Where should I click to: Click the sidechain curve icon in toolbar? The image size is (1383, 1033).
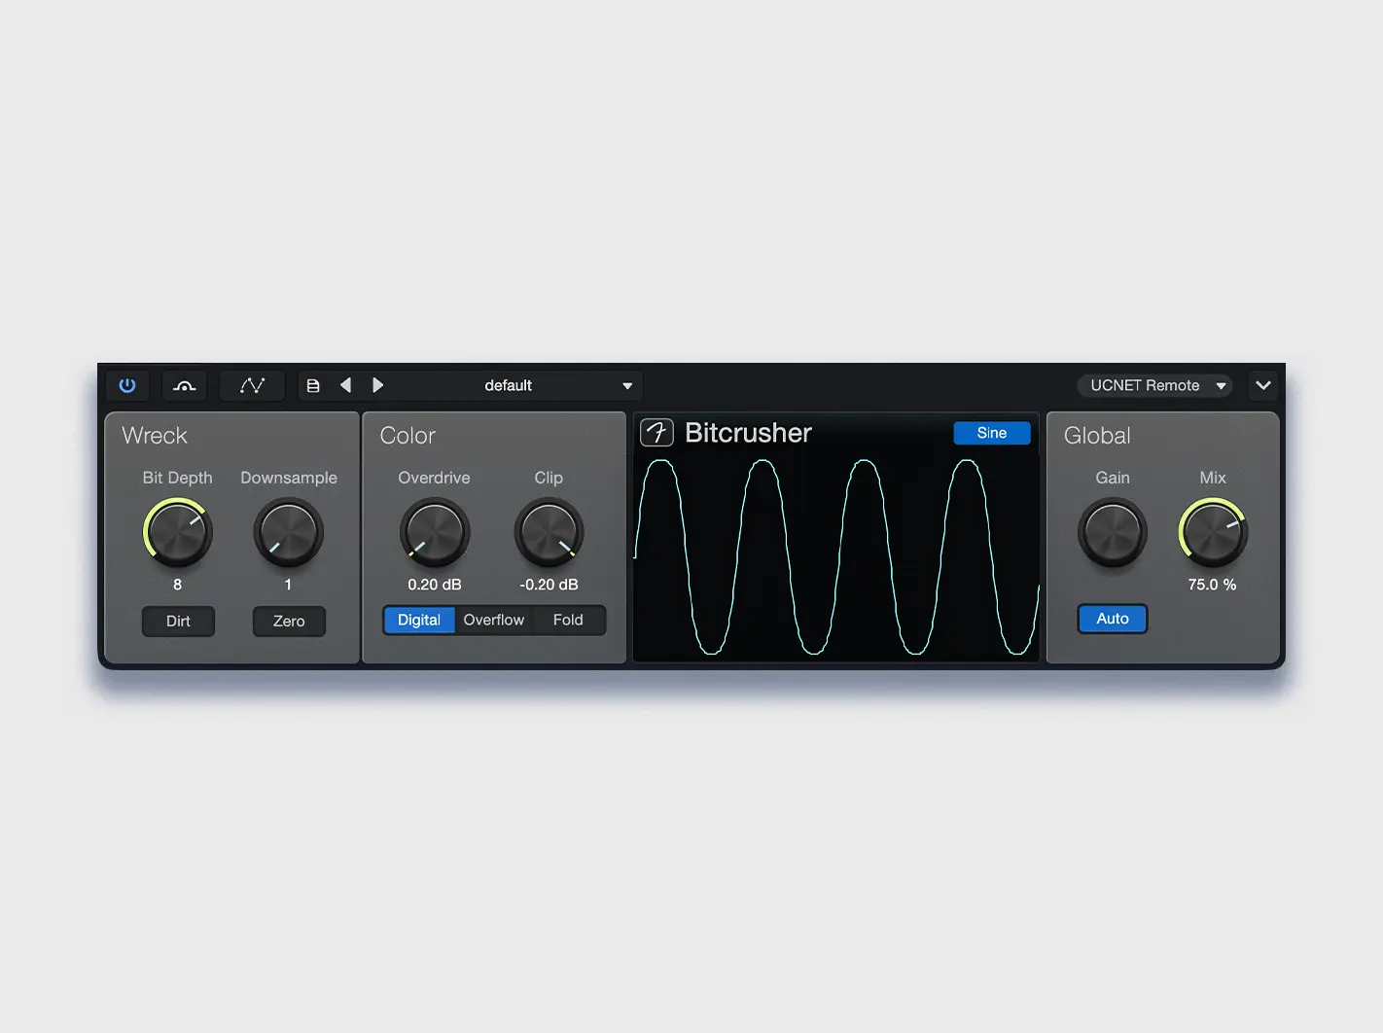pyautogui.click(x=185, y=385)
